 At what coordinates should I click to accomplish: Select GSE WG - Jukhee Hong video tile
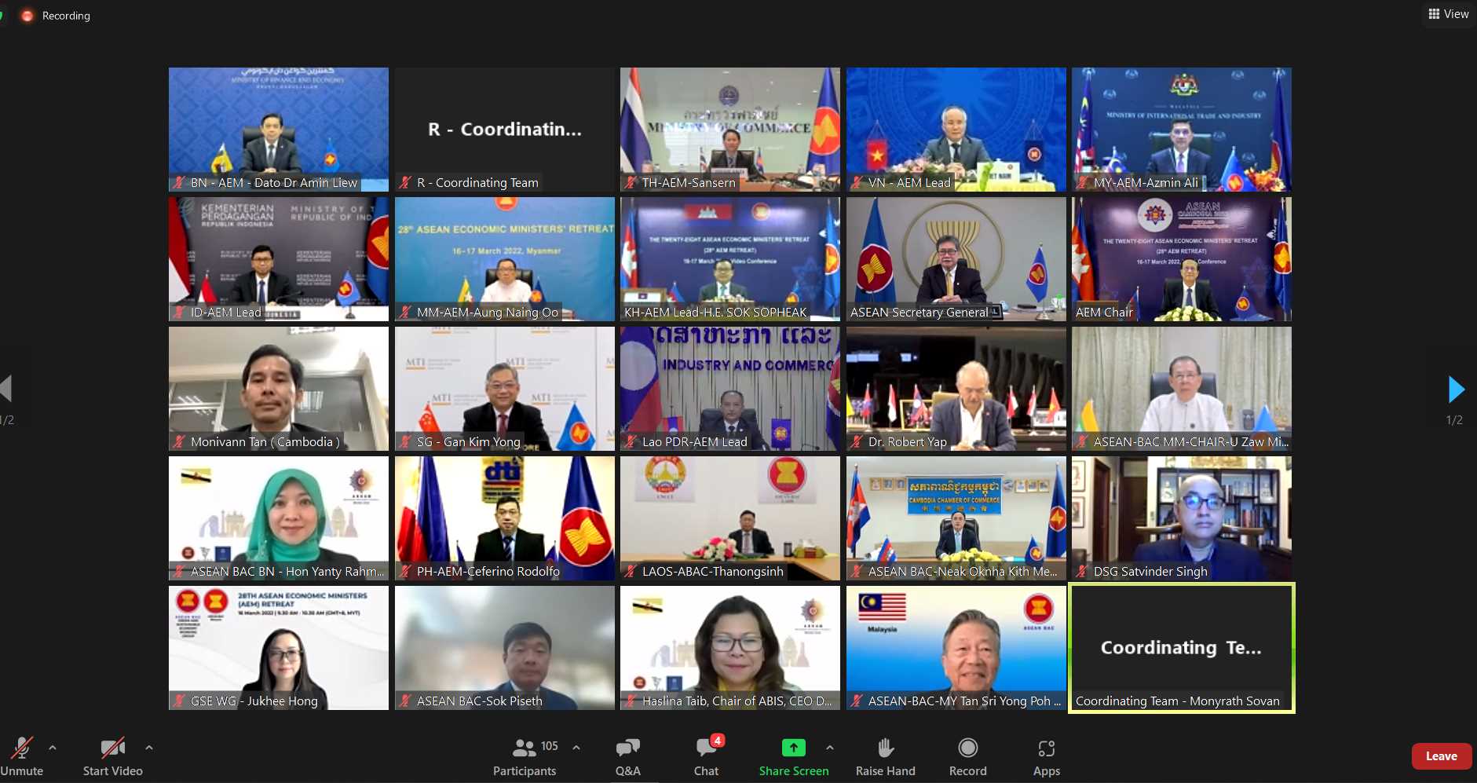279,648
